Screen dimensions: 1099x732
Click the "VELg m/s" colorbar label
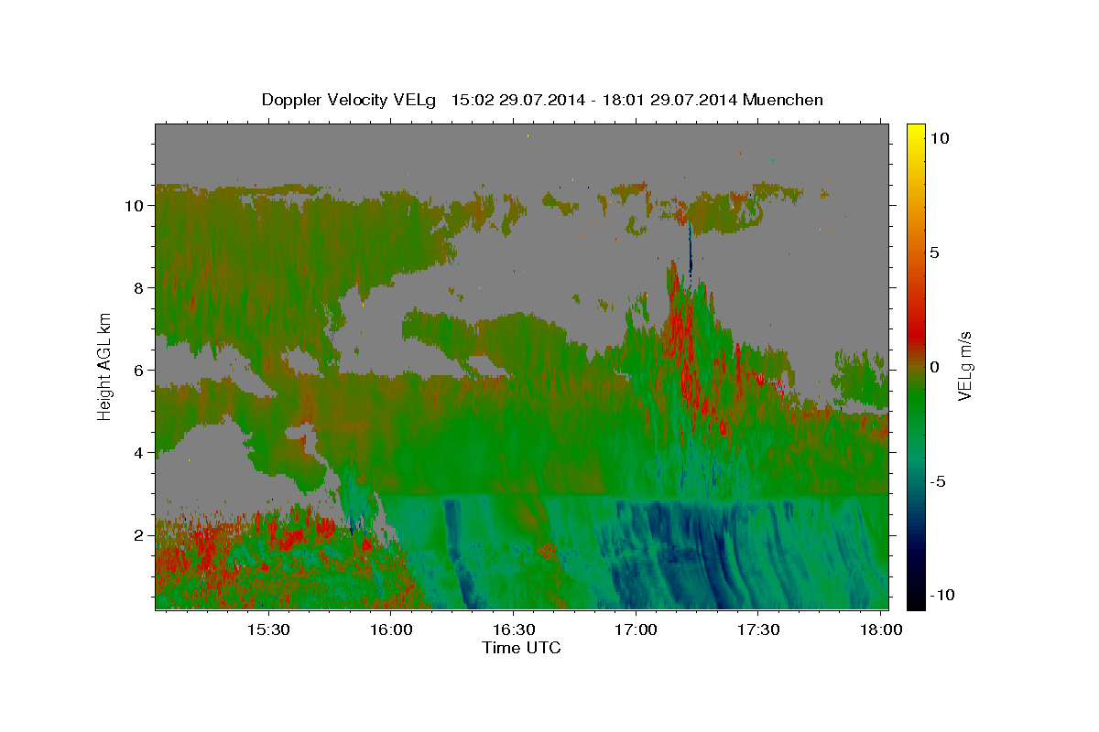(x=965, y=366)
